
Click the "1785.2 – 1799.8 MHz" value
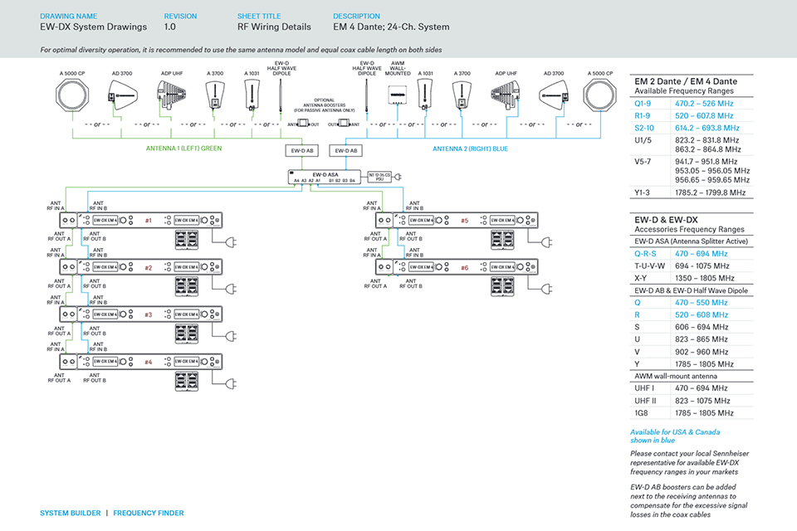(710, 192)
